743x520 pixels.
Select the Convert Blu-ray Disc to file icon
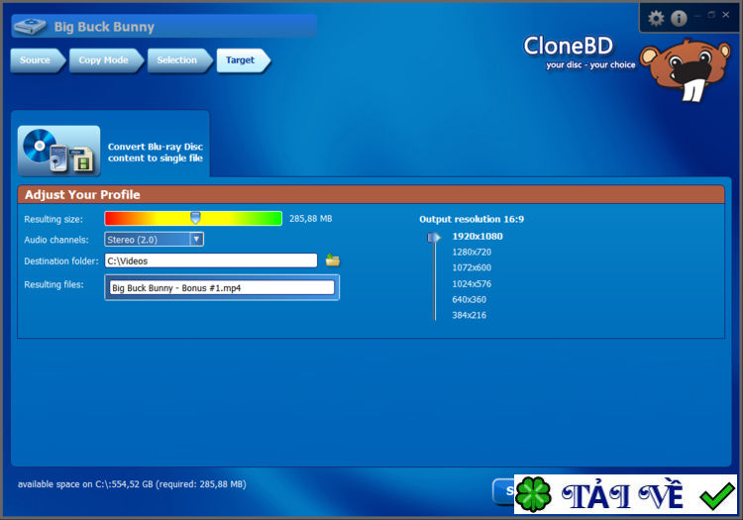(x=59, y=152)
